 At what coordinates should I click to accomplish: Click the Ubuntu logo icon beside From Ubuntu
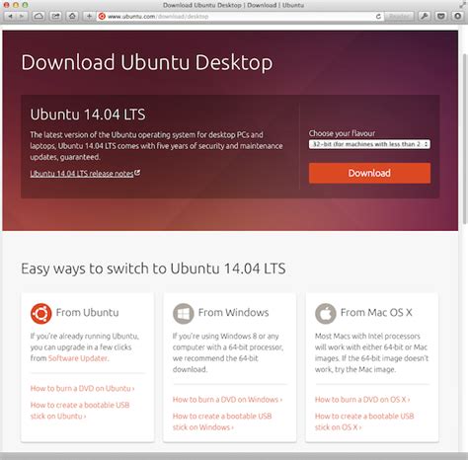[41, 313]
